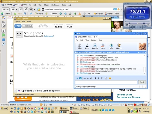Open contact Info in MSN chat
152x114 pixels.
point(111,46)
